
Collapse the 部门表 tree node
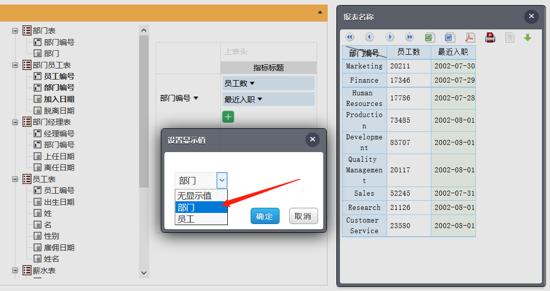coord(15,31)
